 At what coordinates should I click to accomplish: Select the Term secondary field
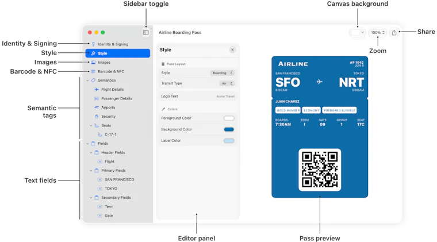[x=118, y=206]
